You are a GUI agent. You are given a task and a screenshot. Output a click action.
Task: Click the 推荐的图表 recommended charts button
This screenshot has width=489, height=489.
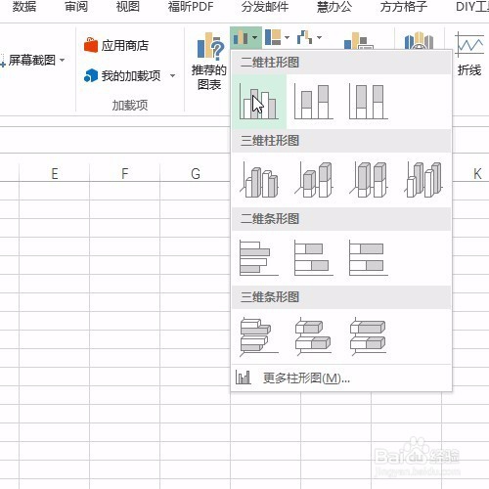point(209,62)
